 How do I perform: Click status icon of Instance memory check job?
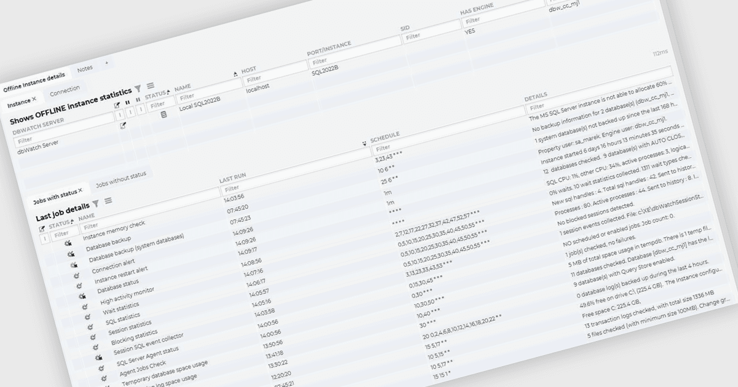(68, 243)
